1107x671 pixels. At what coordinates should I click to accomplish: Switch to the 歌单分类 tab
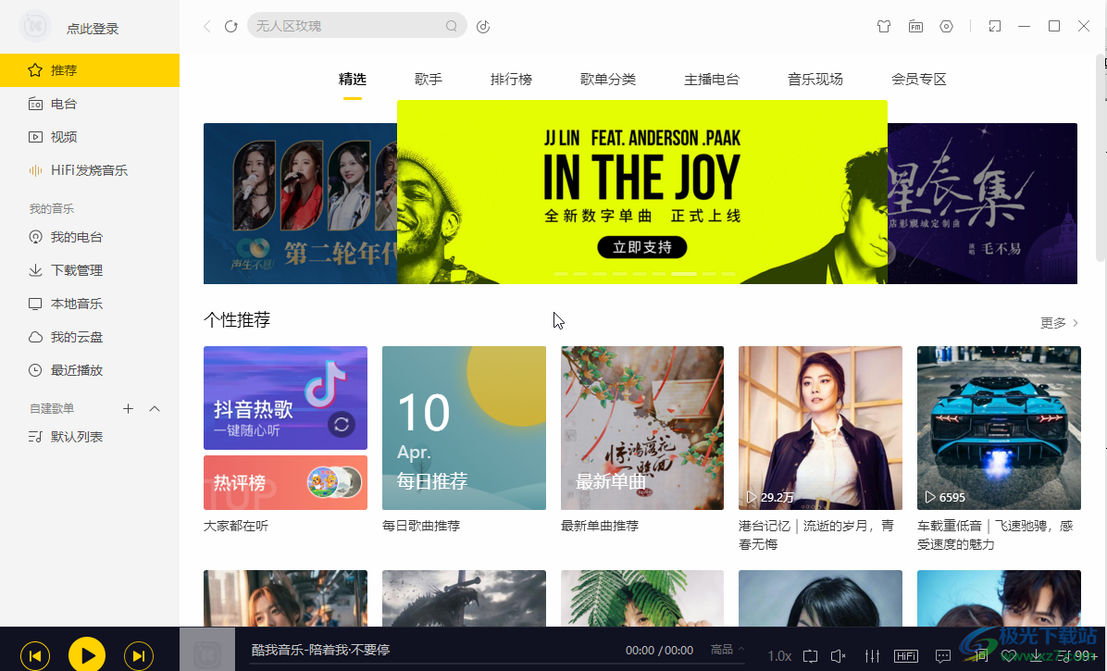click(x=608, y=79)
